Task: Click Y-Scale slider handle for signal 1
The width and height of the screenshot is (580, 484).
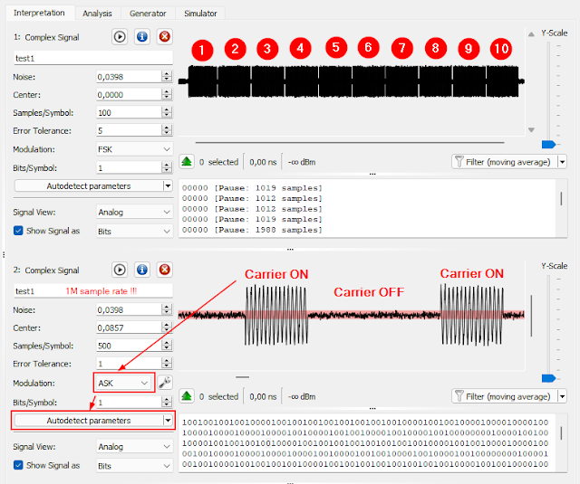Action: 548,145
